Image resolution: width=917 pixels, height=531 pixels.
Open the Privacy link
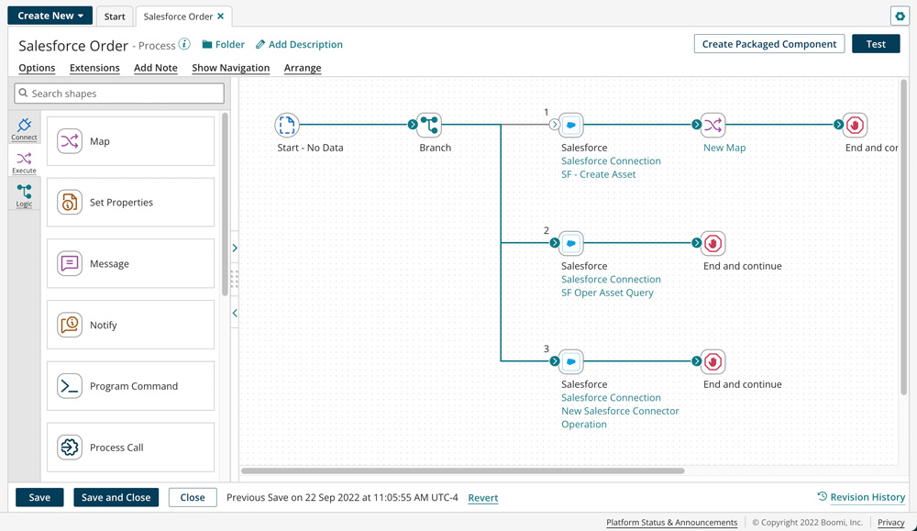[x=890, y=522]
